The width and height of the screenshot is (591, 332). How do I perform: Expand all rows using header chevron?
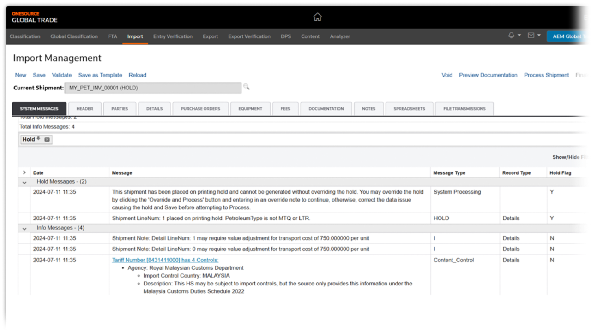pyautogui.click(x=24, y=172)
